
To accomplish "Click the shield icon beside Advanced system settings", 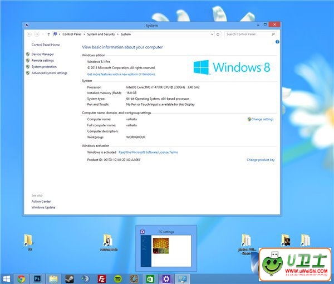I will click(28, 73).
